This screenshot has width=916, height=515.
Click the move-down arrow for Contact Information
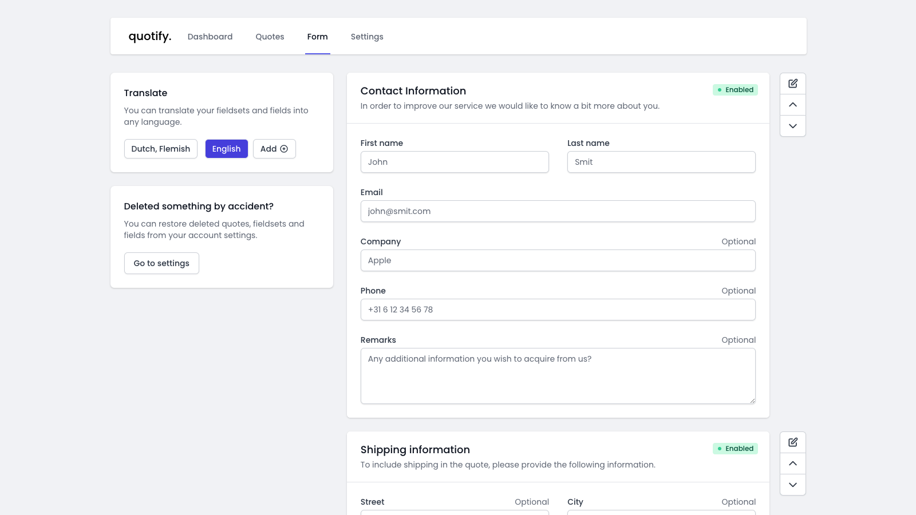pyautogui.click(x=792, y=126)
